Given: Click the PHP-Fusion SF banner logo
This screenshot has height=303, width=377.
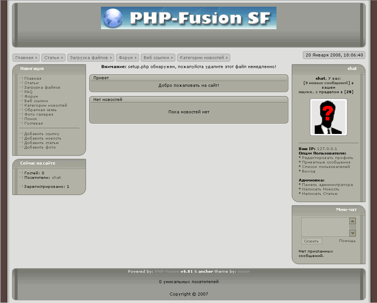Looking at the screenshot, I should (188, 18).
